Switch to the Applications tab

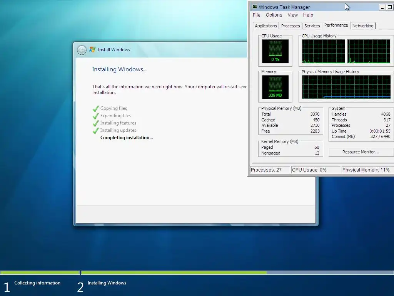click(x=265, y=26)
